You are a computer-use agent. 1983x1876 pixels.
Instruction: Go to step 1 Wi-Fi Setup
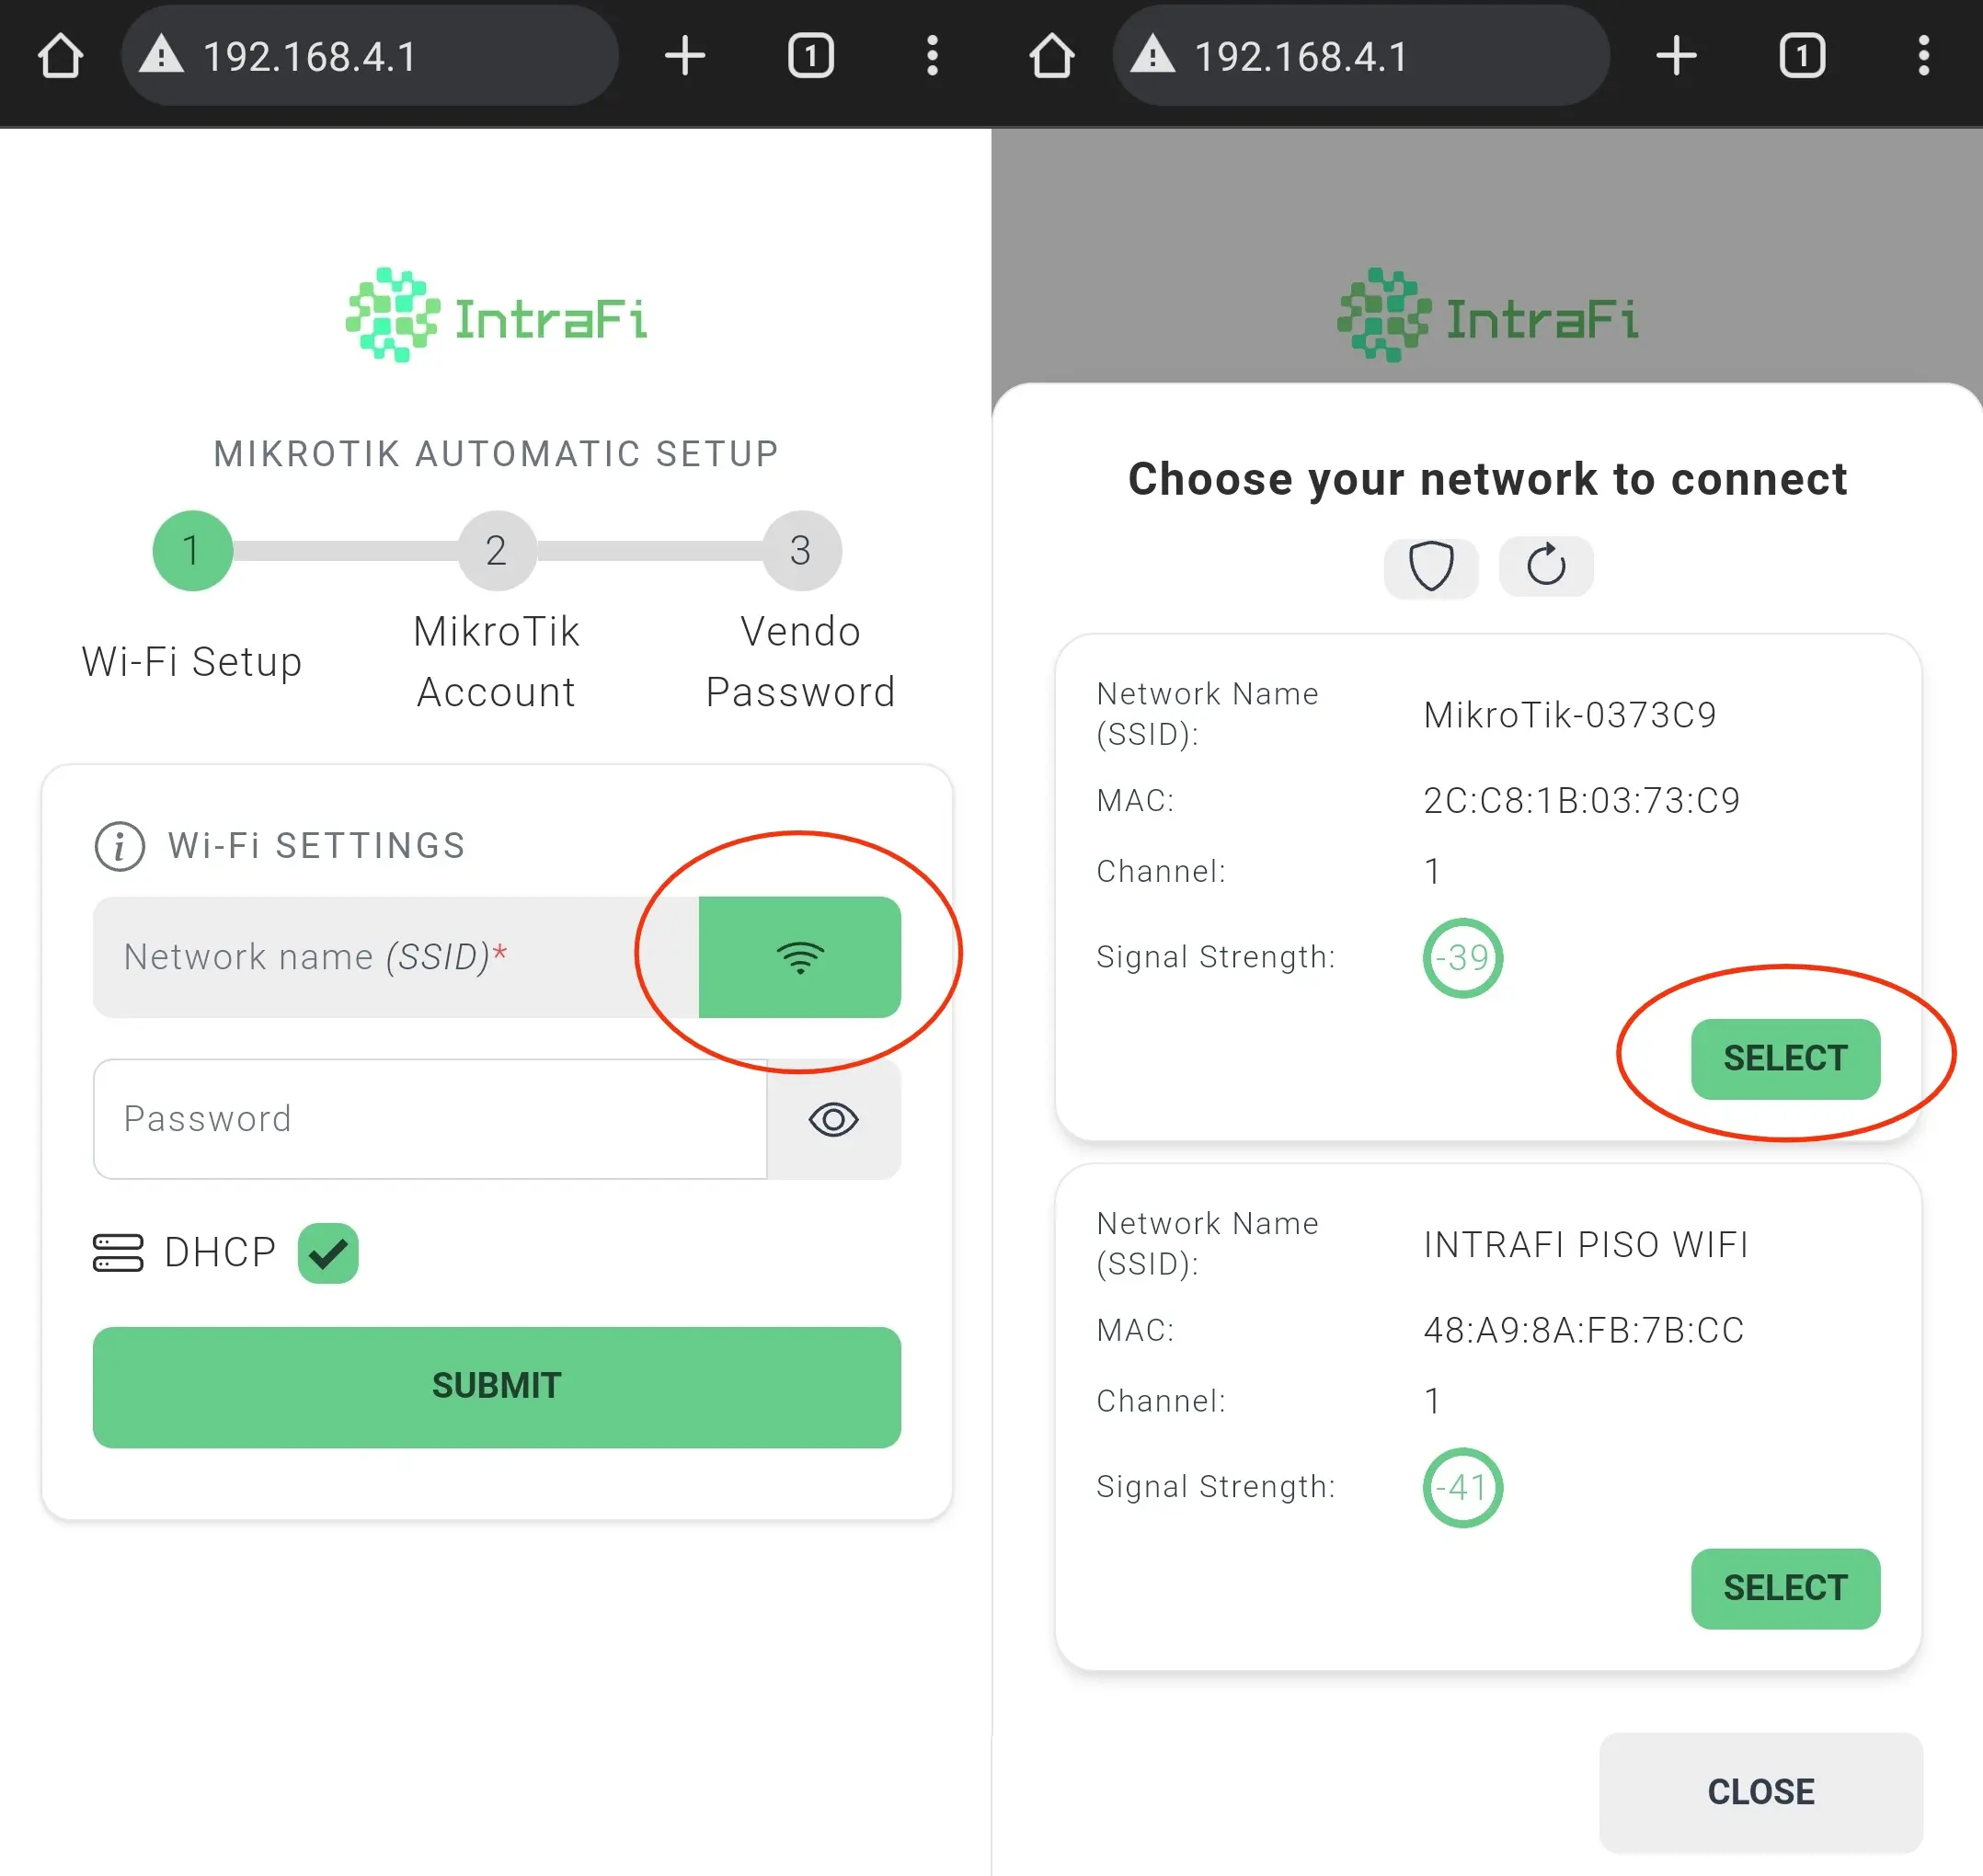(x=192, y=551)
